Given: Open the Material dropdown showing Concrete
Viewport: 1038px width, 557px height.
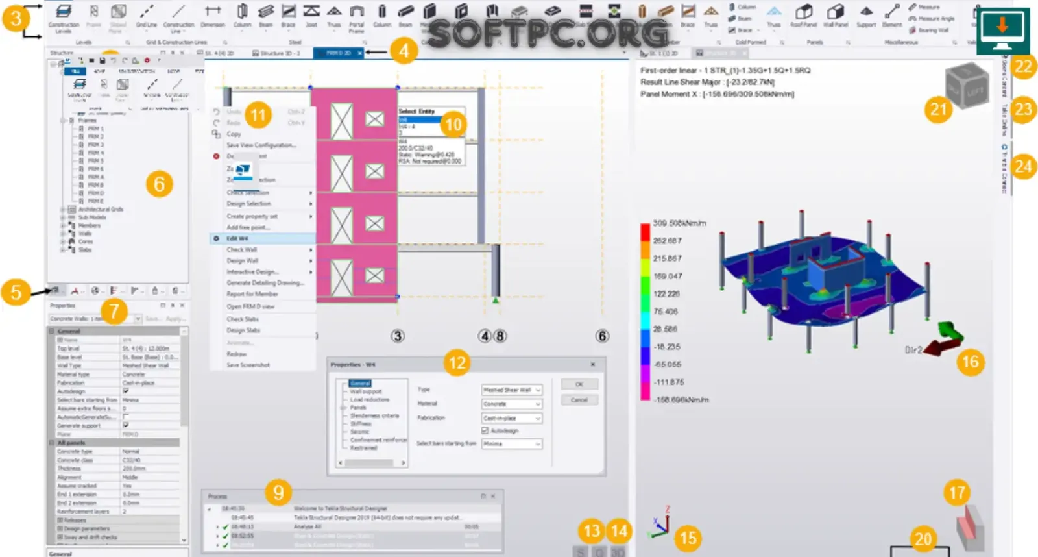Looking at the screenshot, I should pyautogui.click(x=511, y=404).
